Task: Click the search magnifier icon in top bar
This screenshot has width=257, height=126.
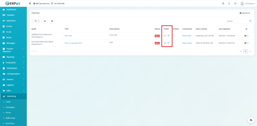Action: tap(223, 3)
